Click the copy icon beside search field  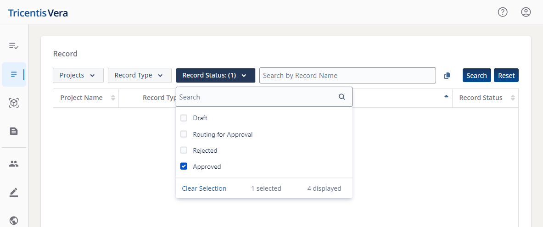click(x=447, y=76)
